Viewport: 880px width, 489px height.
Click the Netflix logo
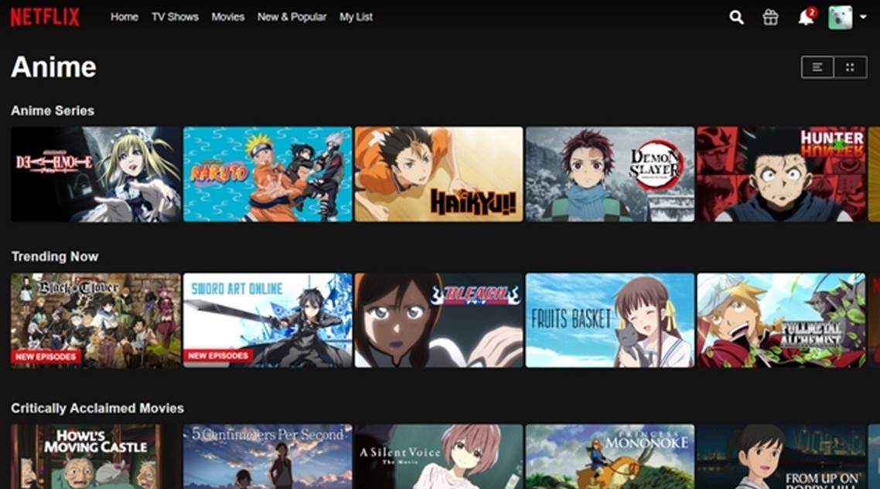(45, 17)
